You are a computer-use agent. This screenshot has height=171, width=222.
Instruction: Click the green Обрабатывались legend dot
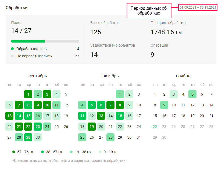12,49
